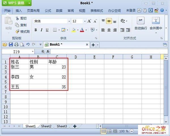The image size is (170, 136).
Task: Click Merge and Center (合并居中) button
Action: [x=156, y=23]
